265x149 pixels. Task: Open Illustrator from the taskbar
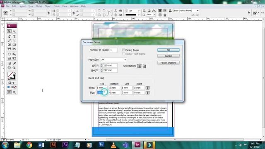pyautogui.click(x=53, y=145)
